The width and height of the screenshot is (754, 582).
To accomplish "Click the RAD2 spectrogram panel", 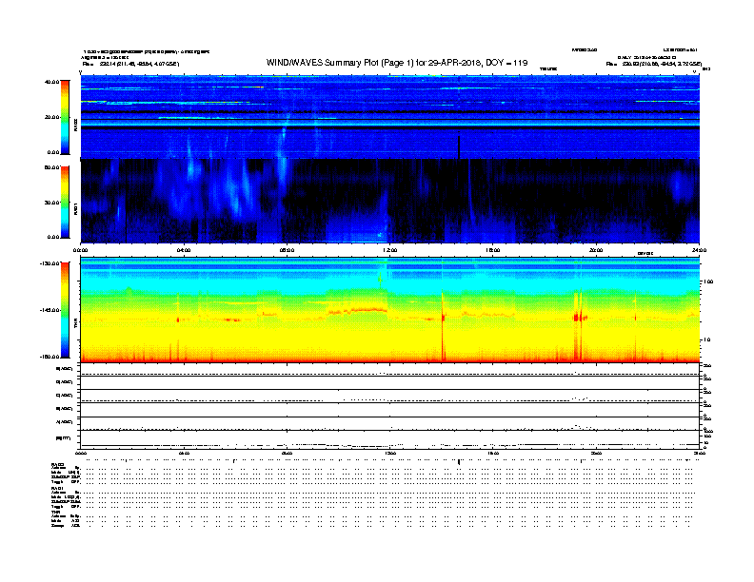I will pos(390,117).
